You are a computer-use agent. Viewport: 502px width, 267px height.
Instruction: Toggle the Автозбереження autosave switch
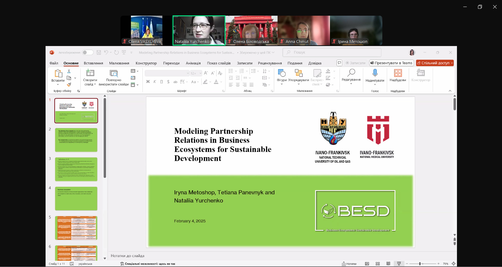(87, 53)
